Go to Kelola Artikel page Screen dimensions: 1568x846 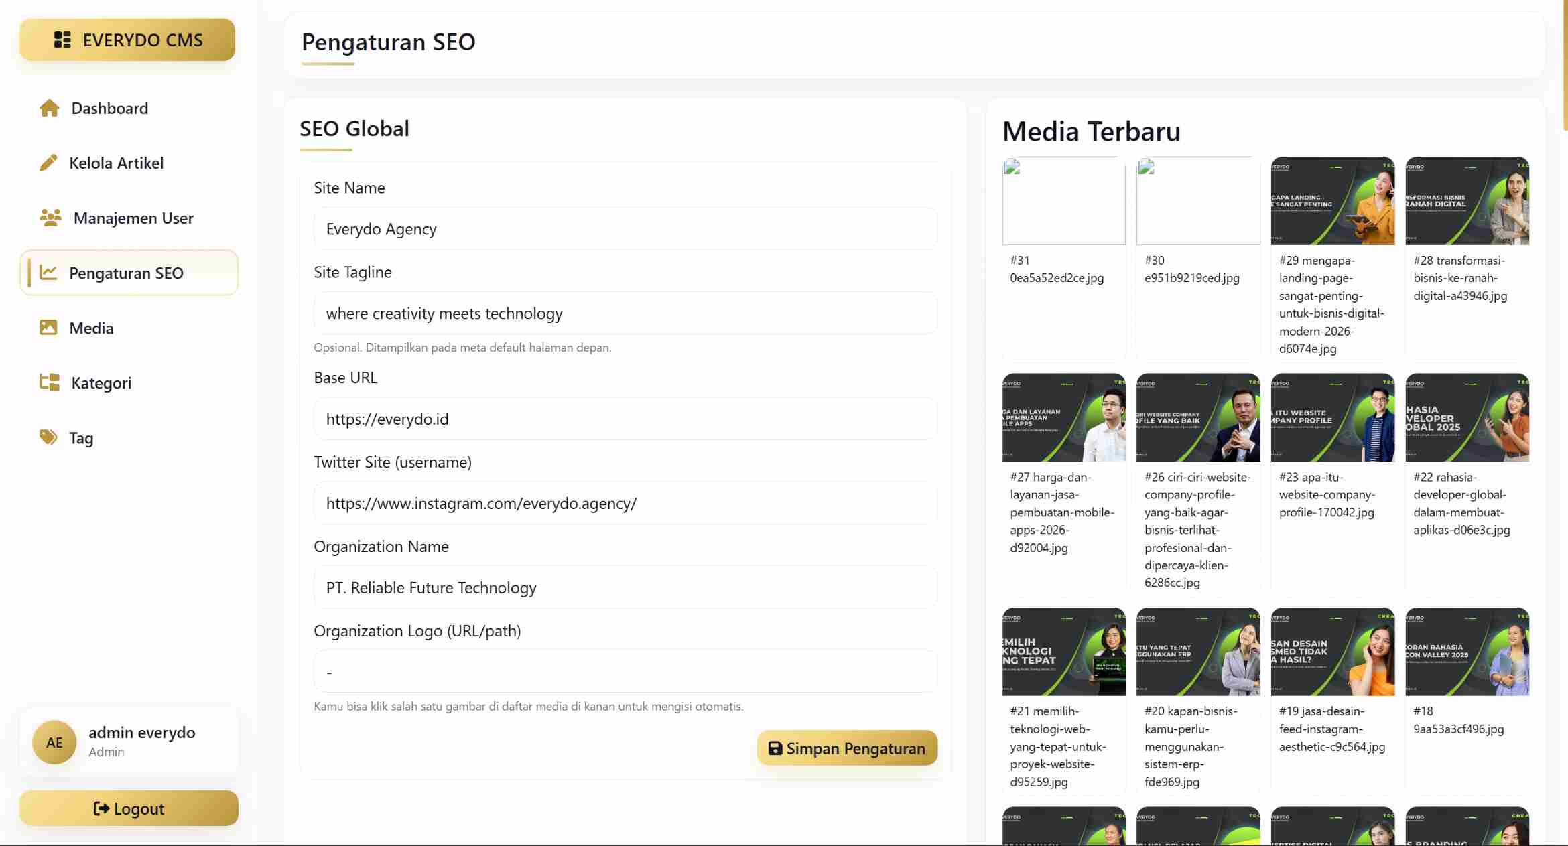point(129,163)
